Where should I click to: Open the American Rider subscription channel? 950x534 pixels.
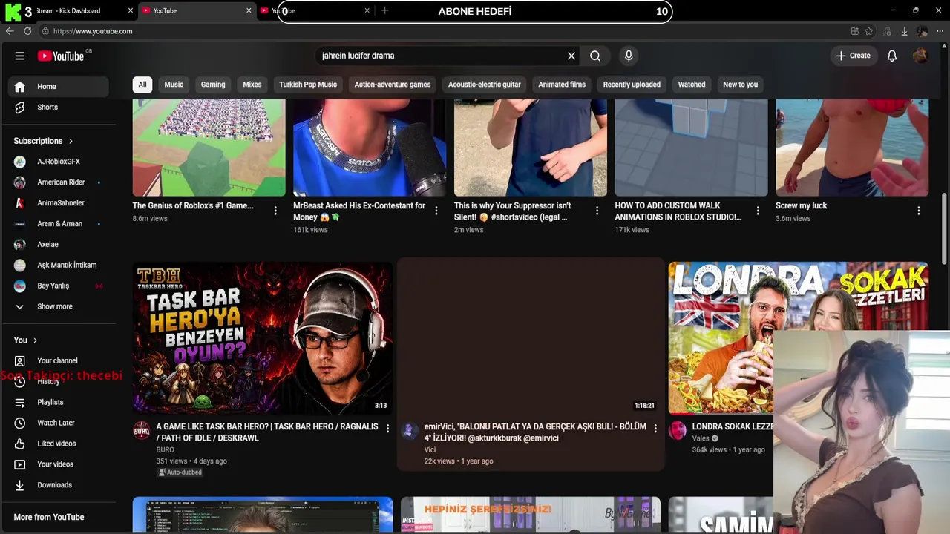coord(58,182)
